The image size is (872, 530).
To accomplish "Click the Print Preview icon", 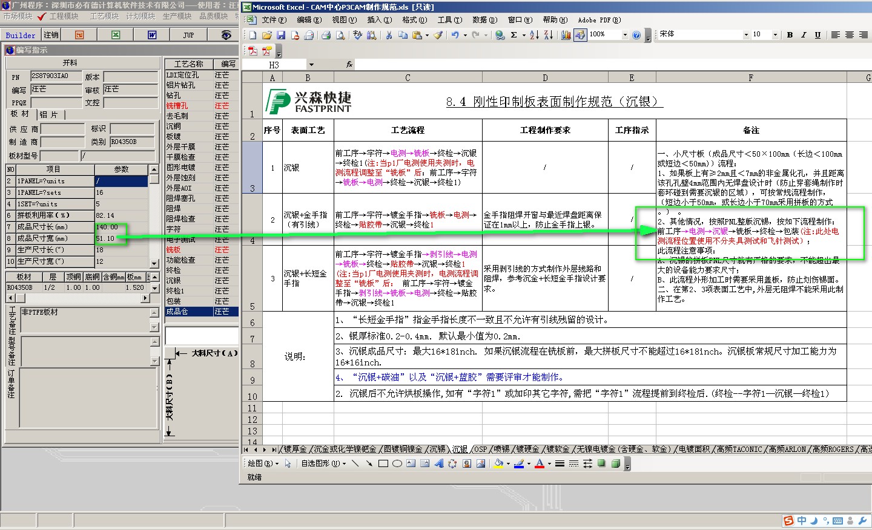I will (340, 35).
